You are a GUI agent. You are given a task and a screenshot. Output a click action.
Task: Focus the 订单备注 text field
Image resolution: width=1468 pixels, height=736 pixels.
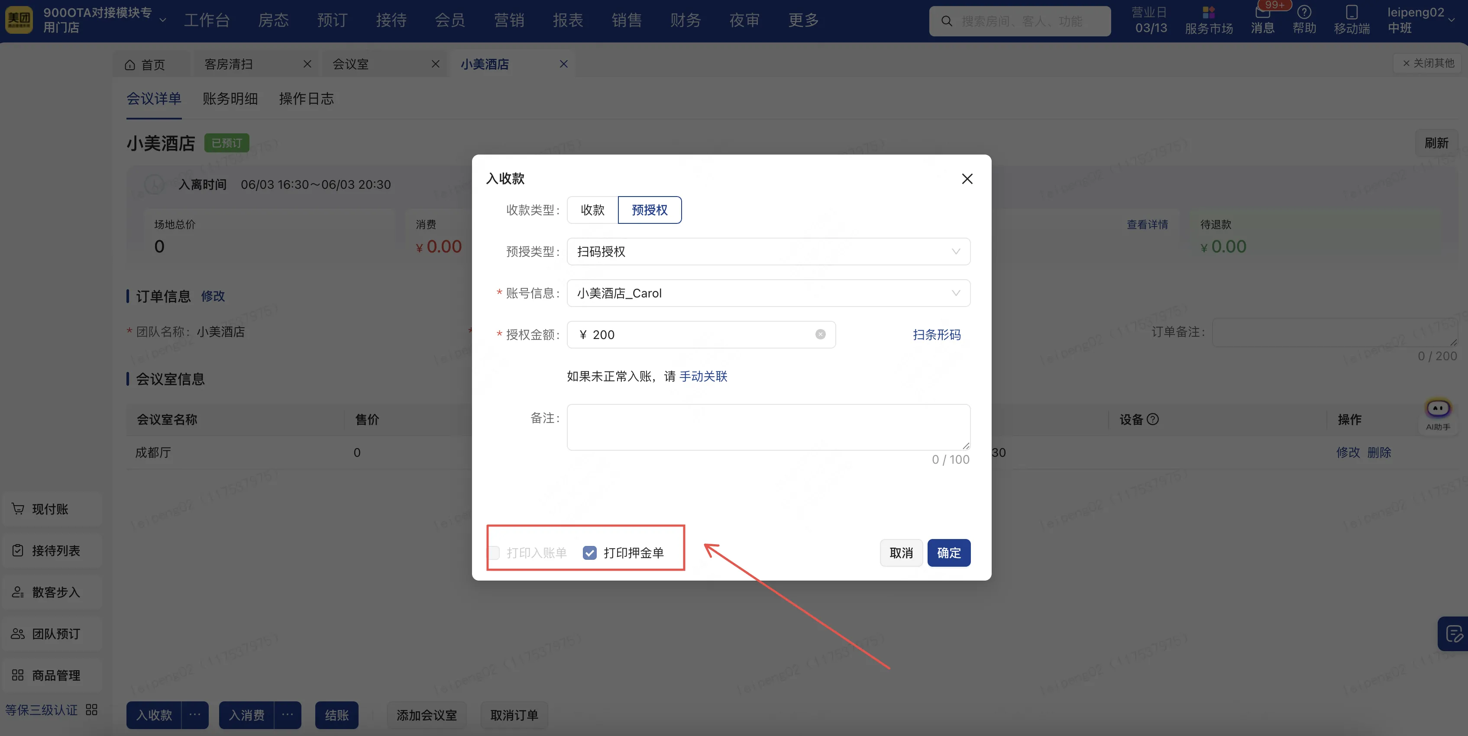[x=1335, y=332]
